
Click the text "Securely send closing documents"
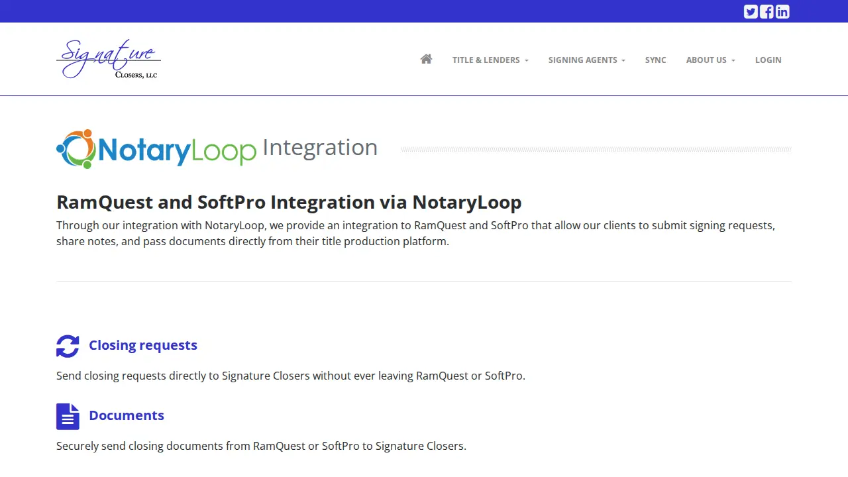(x=261, y=446)
